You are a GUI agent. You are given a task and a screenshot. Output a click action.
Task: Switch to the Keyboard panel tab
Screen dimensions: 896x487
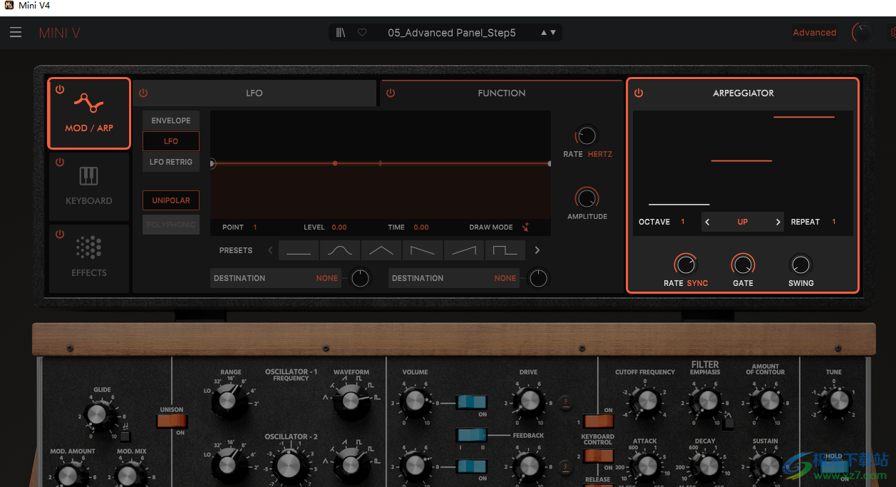(x=89, y=186)
